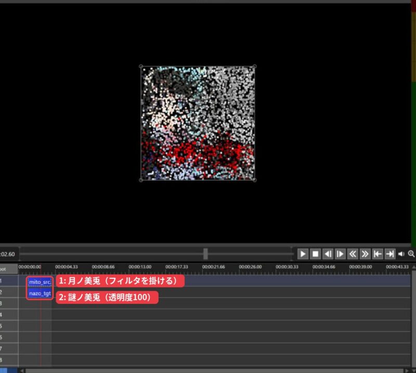
Task: Click the 00:00:43.33 mark on the ruler
Action: 397,267
